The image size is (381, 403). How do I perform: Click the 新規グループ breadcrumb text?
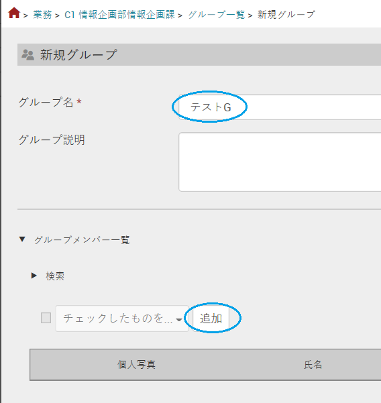coord(286,15)
